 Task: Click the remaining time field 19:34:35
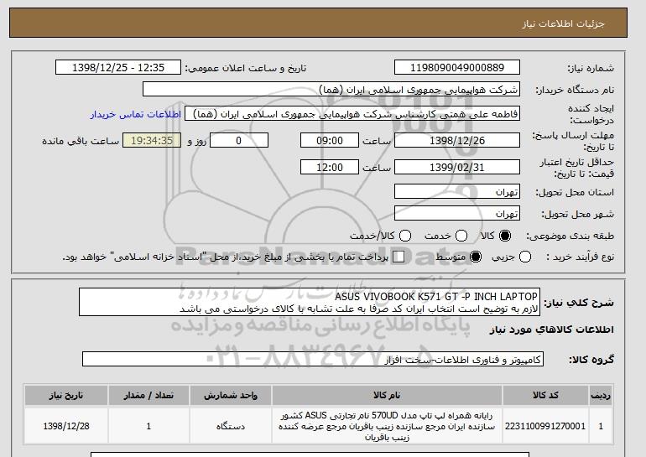click(x=152, y=140)
